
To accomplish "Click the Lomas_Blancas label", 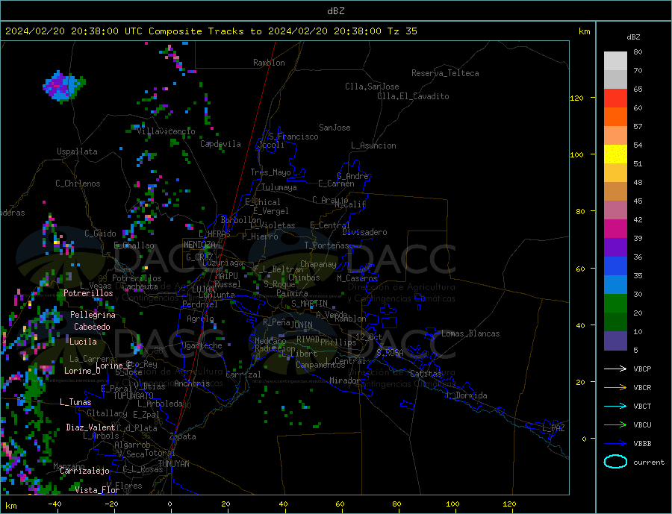I will [470, 333].
